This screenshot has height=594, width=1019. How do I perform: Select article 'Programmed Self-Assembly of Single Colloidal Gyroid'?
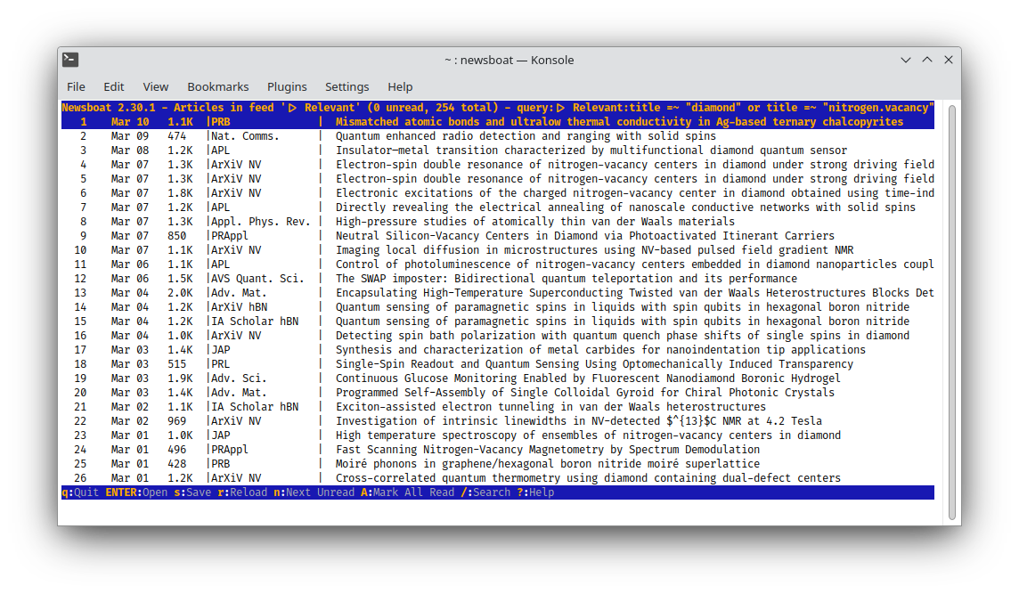pyautogui.click(x=498, y=394)
